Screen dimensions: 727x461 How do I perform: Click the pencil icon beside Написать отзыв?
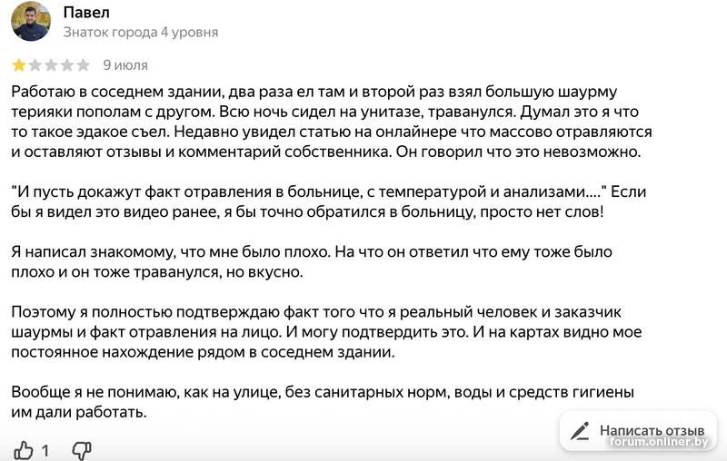[580, 430]
